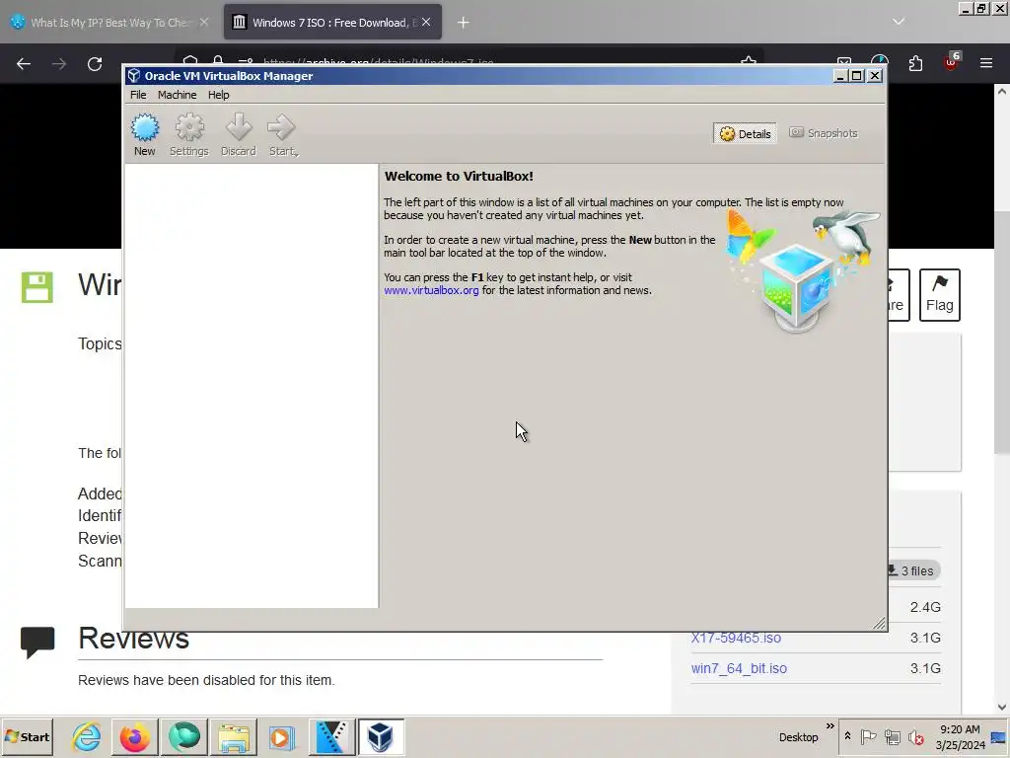The height and width of the screenshot is (758, 1010).
Task: Click the VirtualBox title bar cube icon
Action: pyautogui.click(x=134, y=75)
